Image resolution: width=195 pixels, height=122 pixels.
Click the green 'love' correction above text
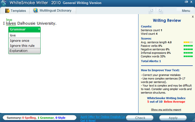(9, 19)
